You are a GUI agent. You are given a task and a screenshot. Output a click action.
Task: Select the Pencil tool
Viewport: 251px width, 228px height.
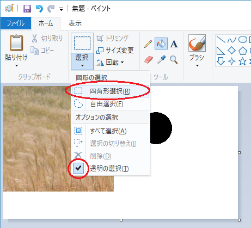point(148,44)
